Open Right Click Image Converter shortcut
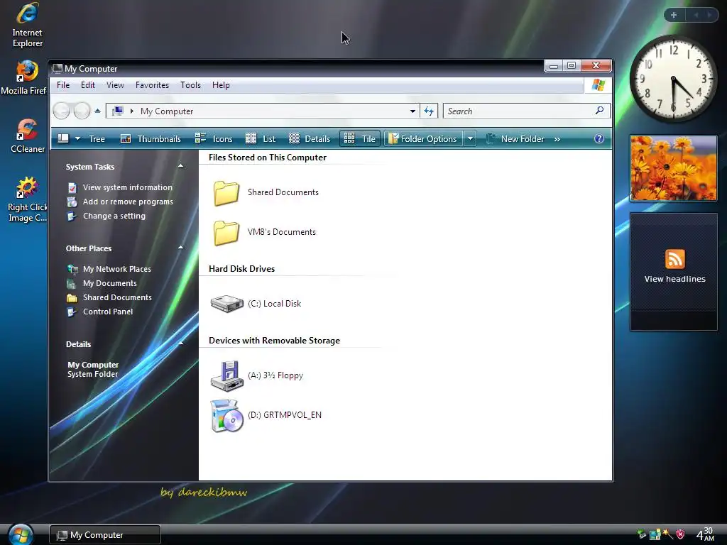 pos(27,199)
